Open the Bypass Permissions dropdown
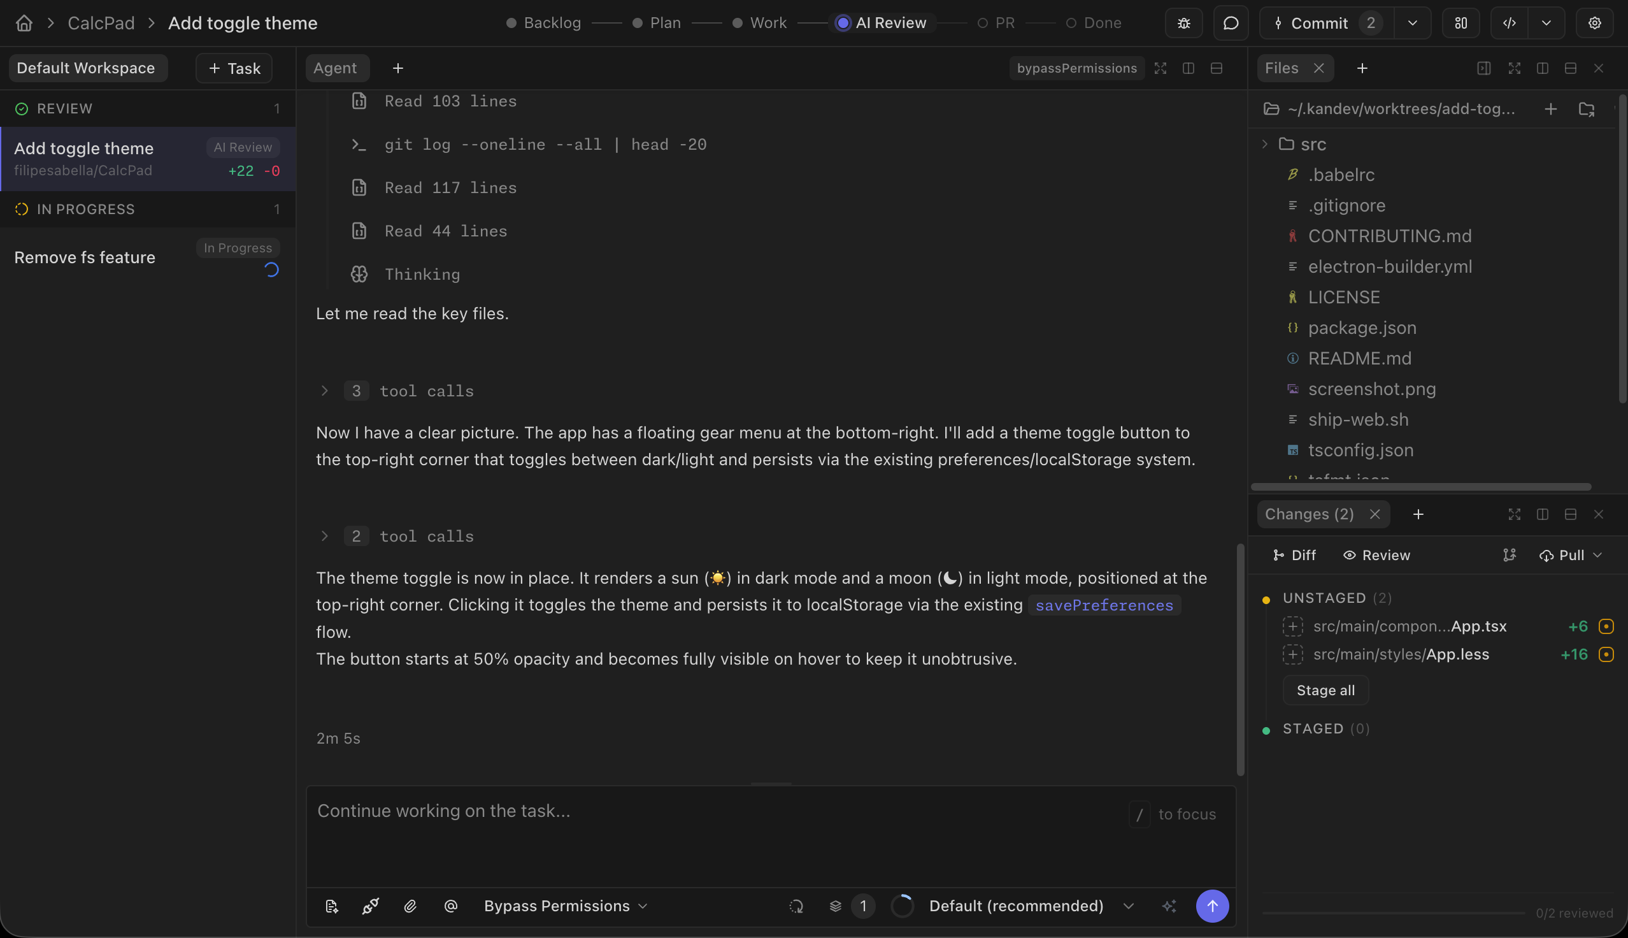Viewport: 1628px width, 938px height. (x=566, y=906)
